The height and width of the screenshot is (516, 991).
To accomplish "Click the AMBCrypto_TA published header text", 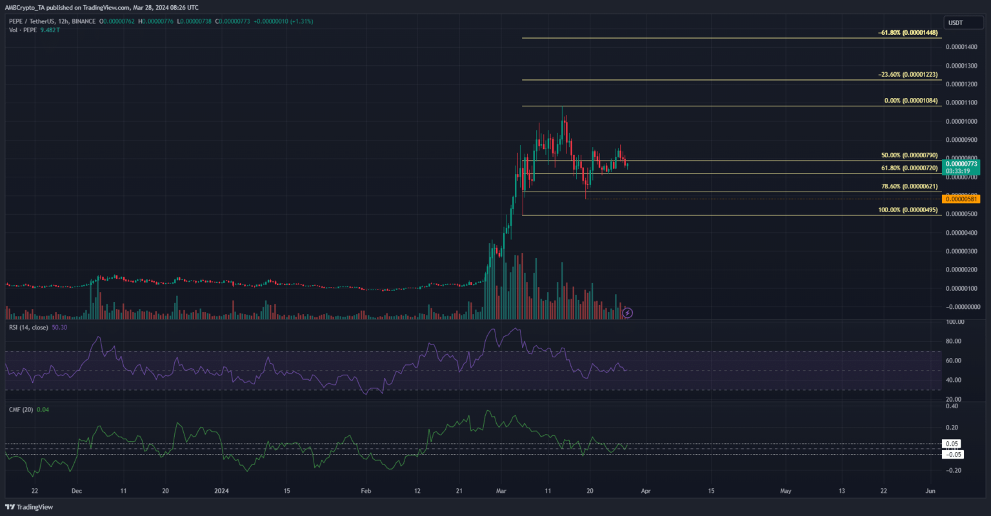I will pyautogui.click(x=100, y=7).
